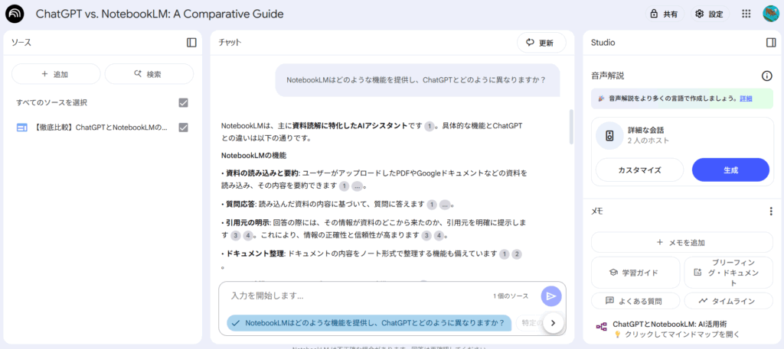Expand the citations ellipsis after 要約できます
Image resolution: width=784 pixels, height=349 pixels.
tap(357, 186)
